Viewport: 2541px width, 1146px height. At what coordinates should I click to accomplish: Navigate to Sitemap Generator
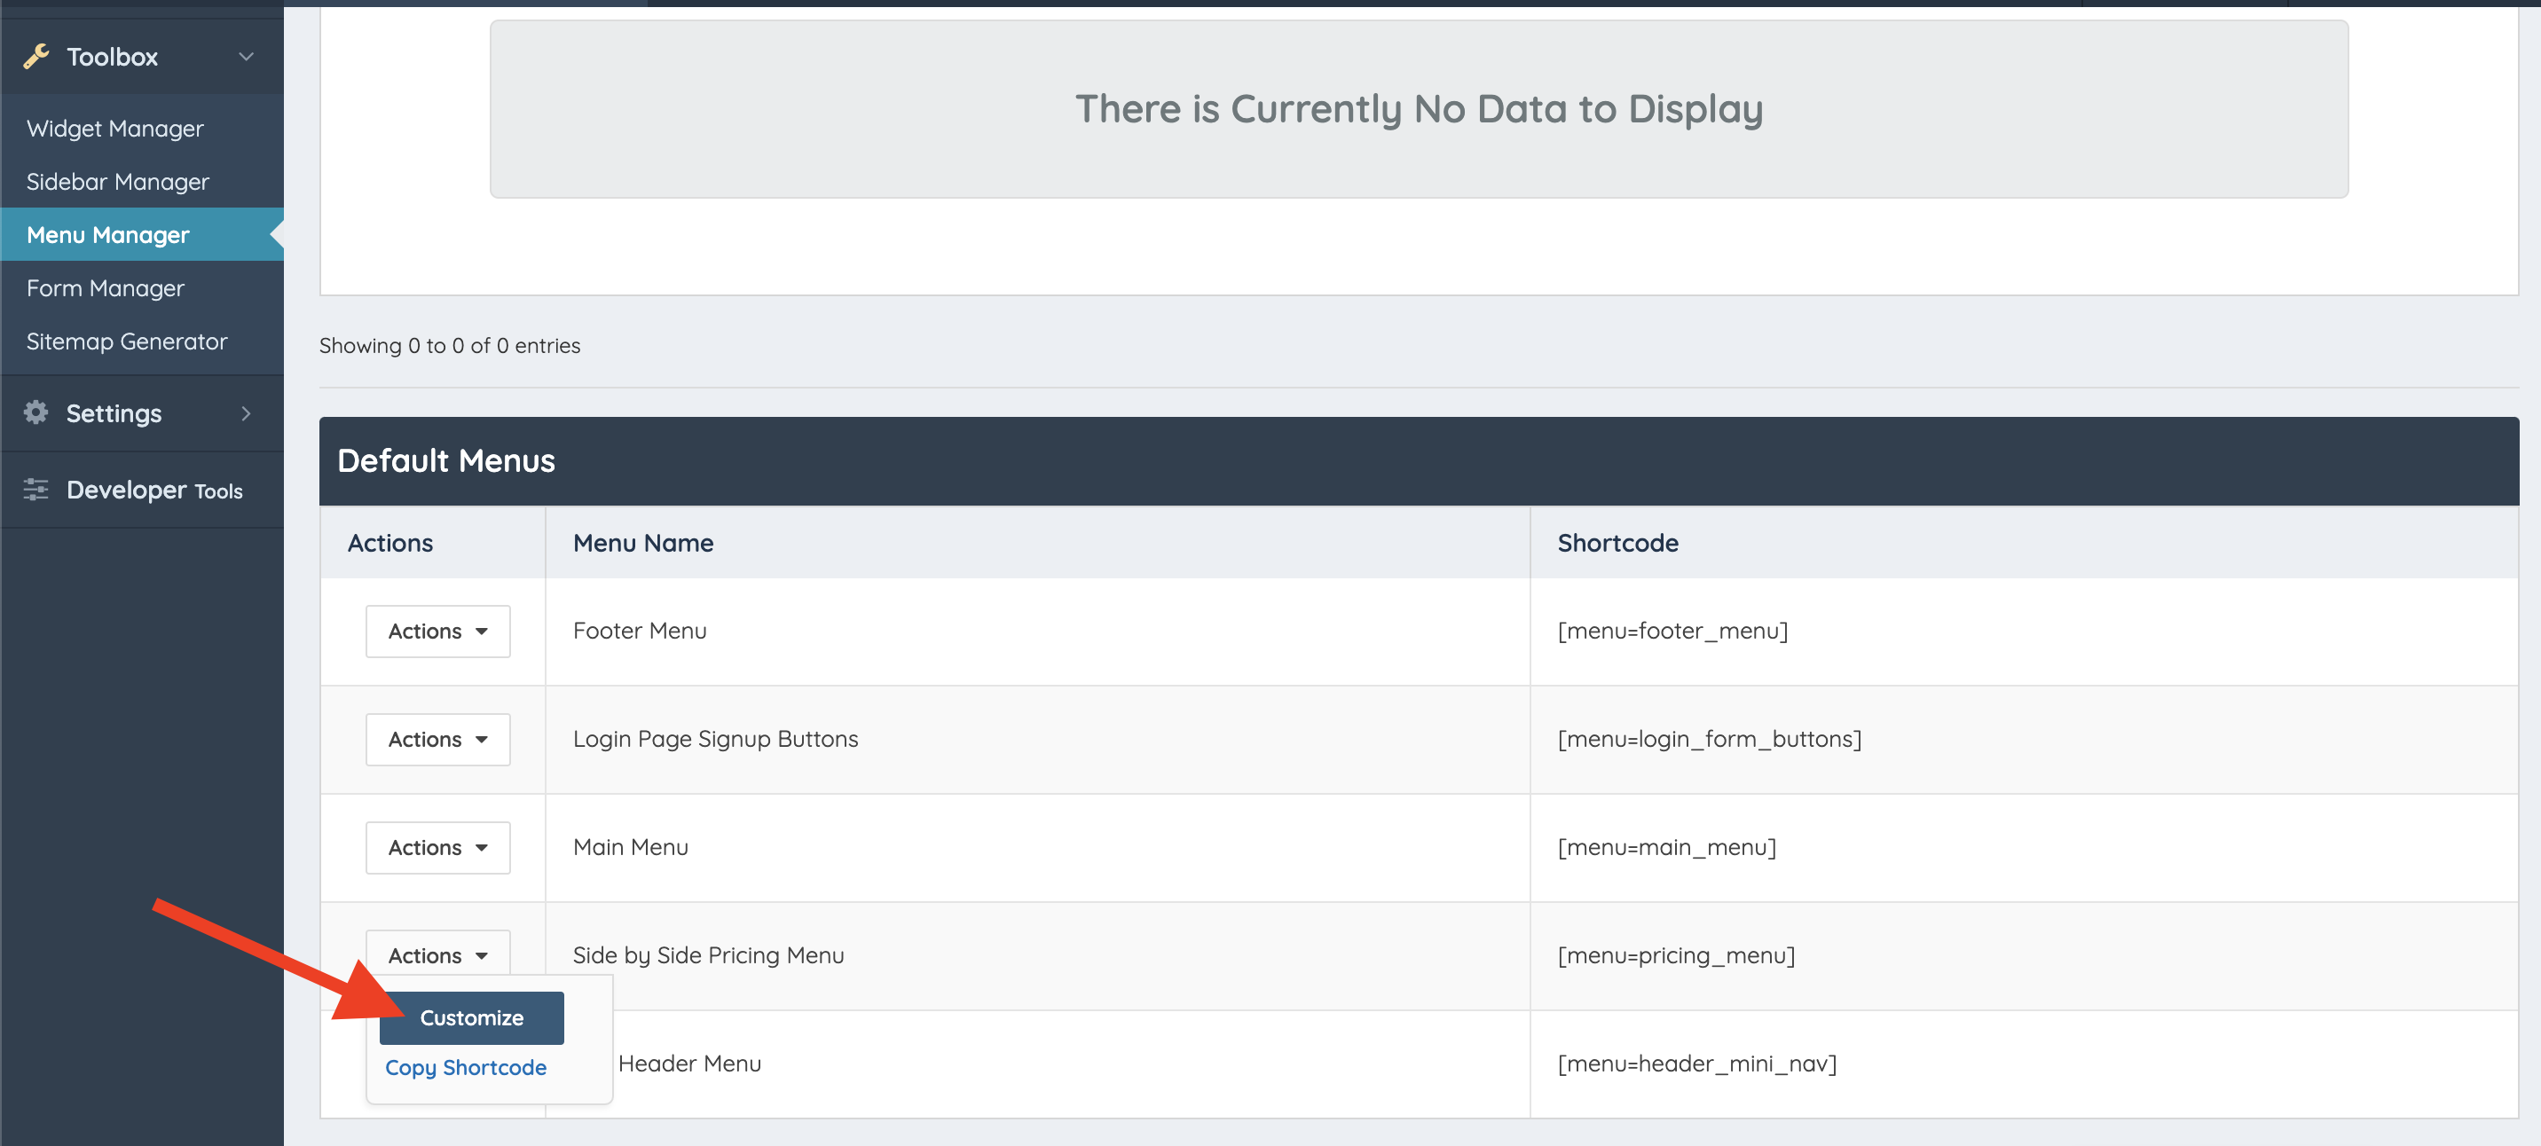click(x=126, y=341)
